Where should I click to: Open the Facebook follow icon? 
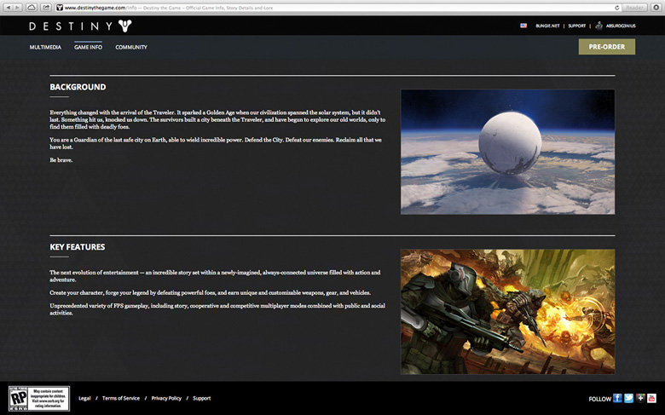[617, 398]
